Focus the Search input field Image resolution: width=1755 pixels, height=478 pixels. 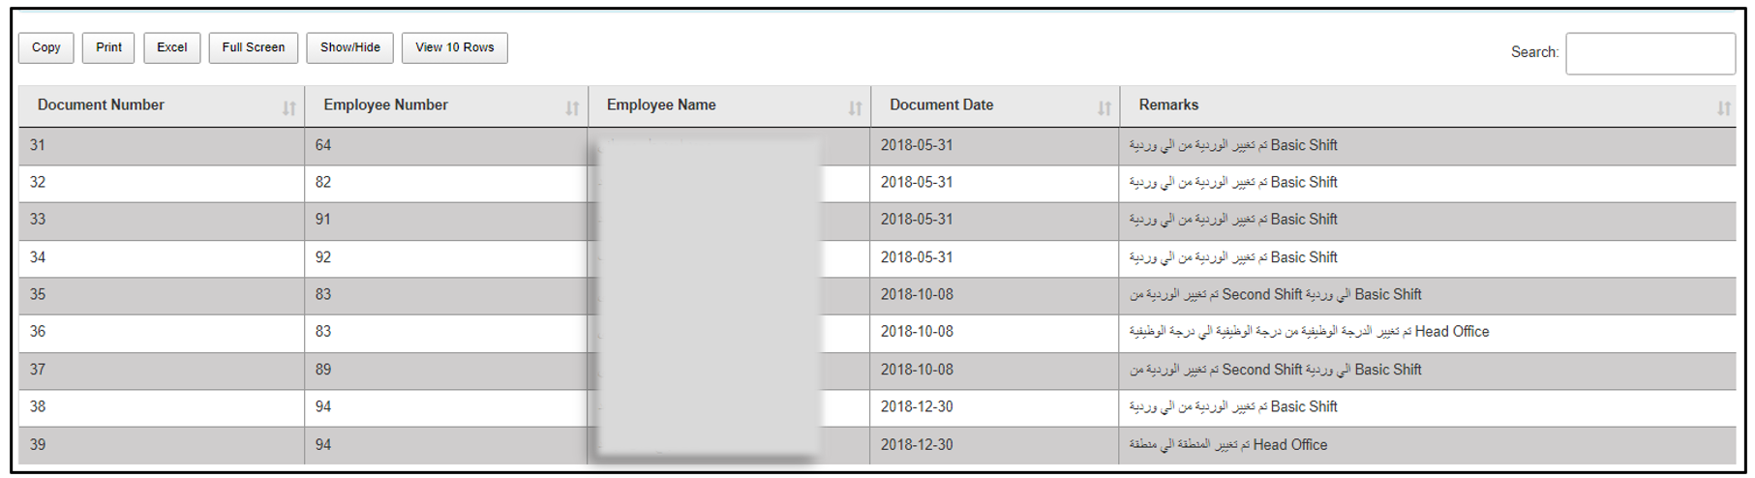point(1649,53)
